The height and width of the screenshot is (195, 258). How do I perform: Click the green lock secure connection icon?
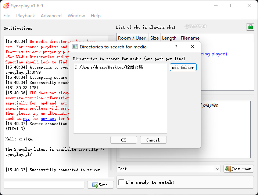pos(250,27)
